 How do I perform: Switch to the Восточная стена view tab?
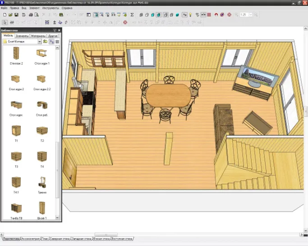pyautogui.click(x=122, y=238)
